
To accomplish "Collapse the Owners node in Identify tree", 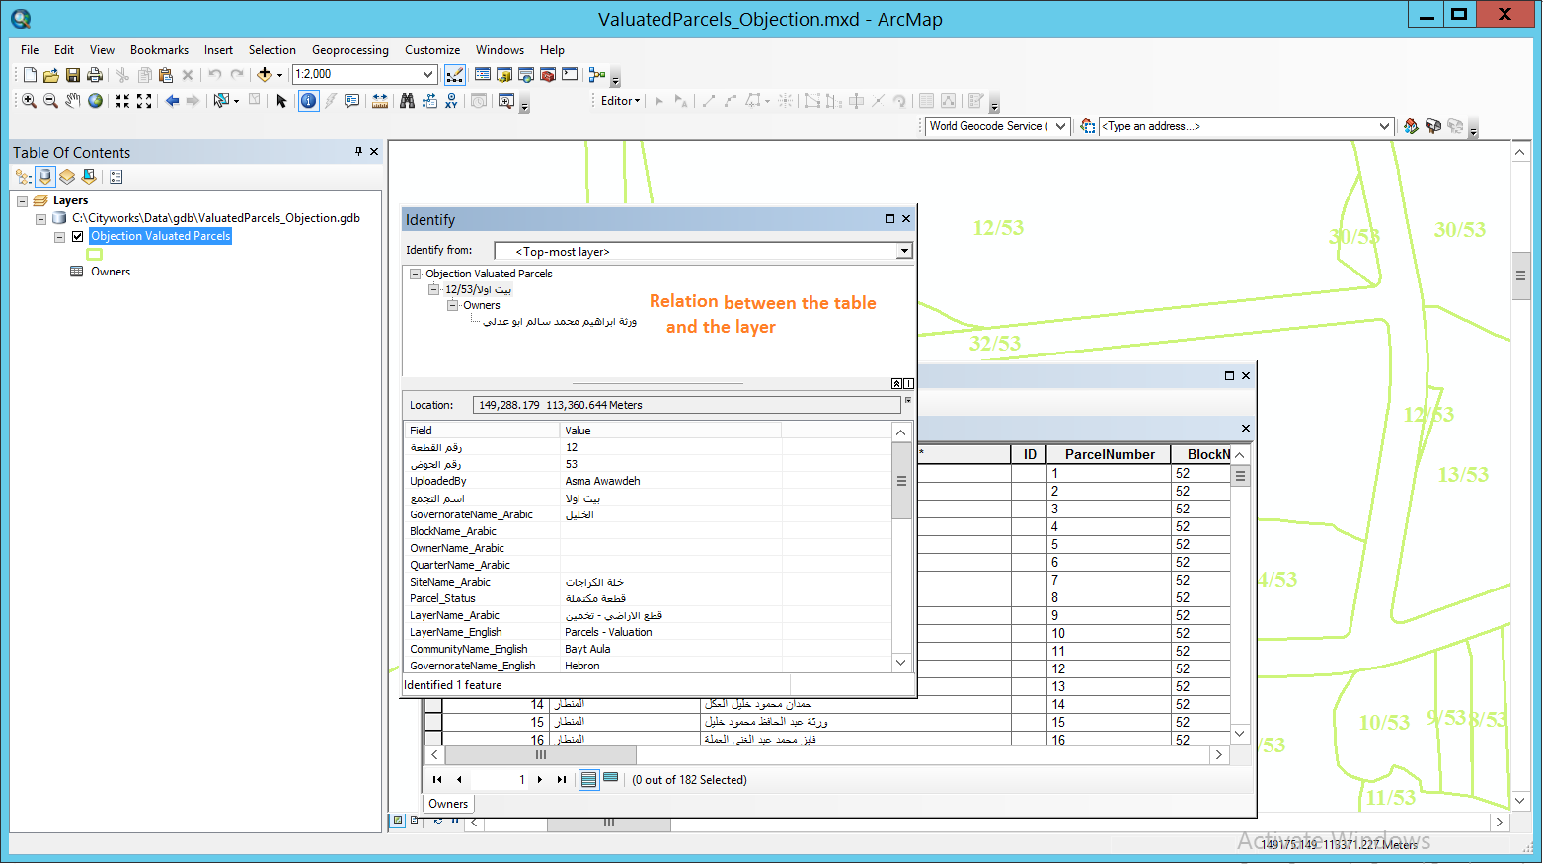I will click(452, 305).
